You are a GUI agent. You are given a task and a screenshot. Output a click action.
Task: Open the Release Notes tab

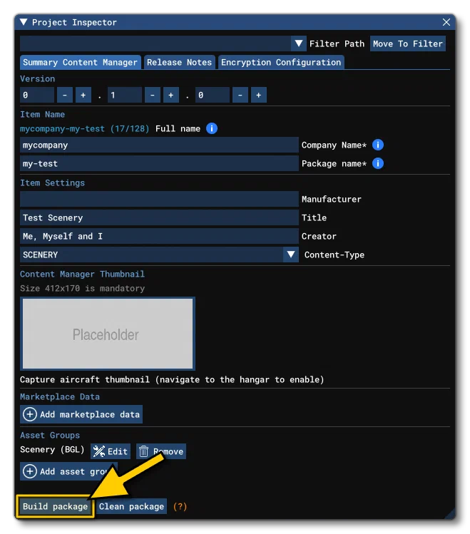click(180, 62)
